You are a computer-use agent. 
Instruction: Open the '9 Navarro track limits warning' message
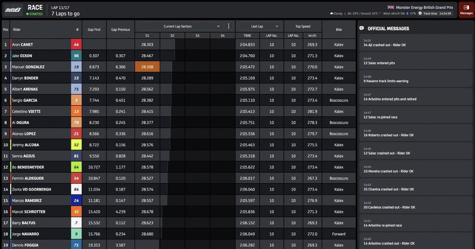[415, 79]
